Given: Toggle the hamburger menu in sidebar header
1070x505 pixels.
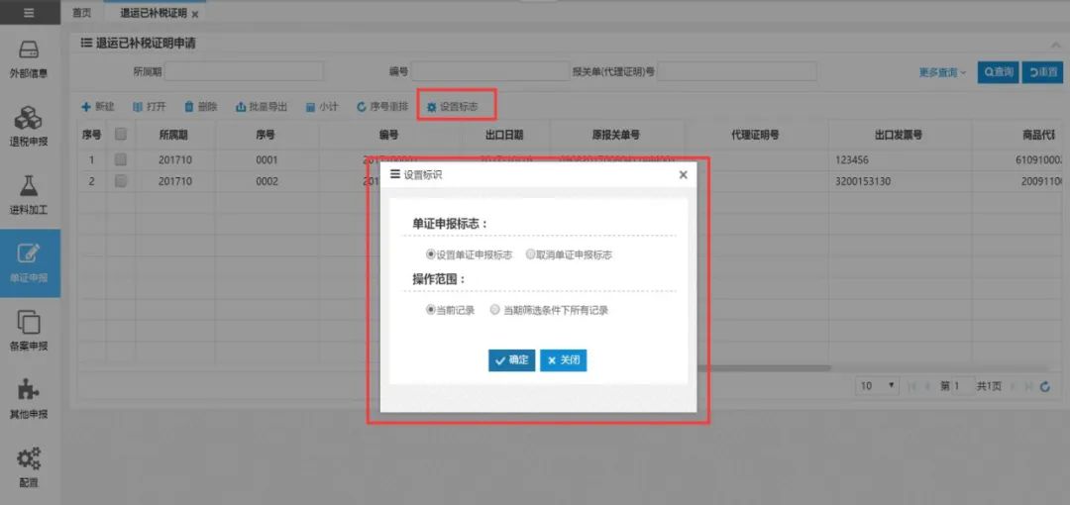Looking at the screenshot, I should [29, 12].
